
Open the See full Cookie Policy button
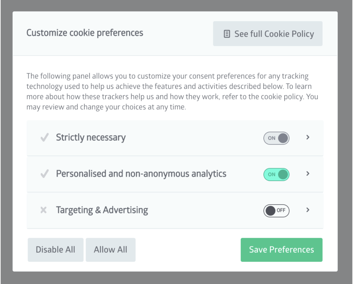point(268,34)
